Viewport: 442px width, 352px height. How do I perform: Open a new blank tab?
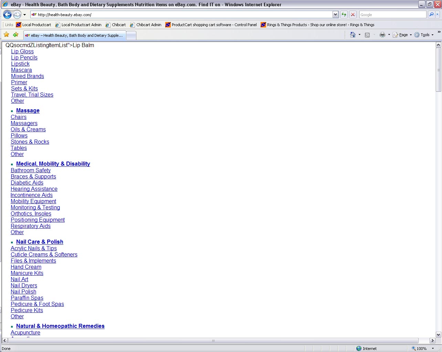(x=131, y=35)
